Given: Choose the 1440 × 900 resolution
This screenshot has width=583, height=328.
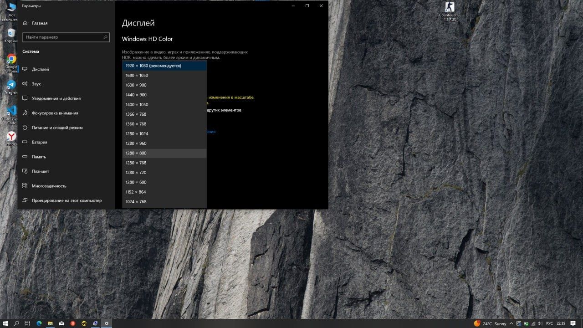Looking at the screenshot, I should point(164,95).
